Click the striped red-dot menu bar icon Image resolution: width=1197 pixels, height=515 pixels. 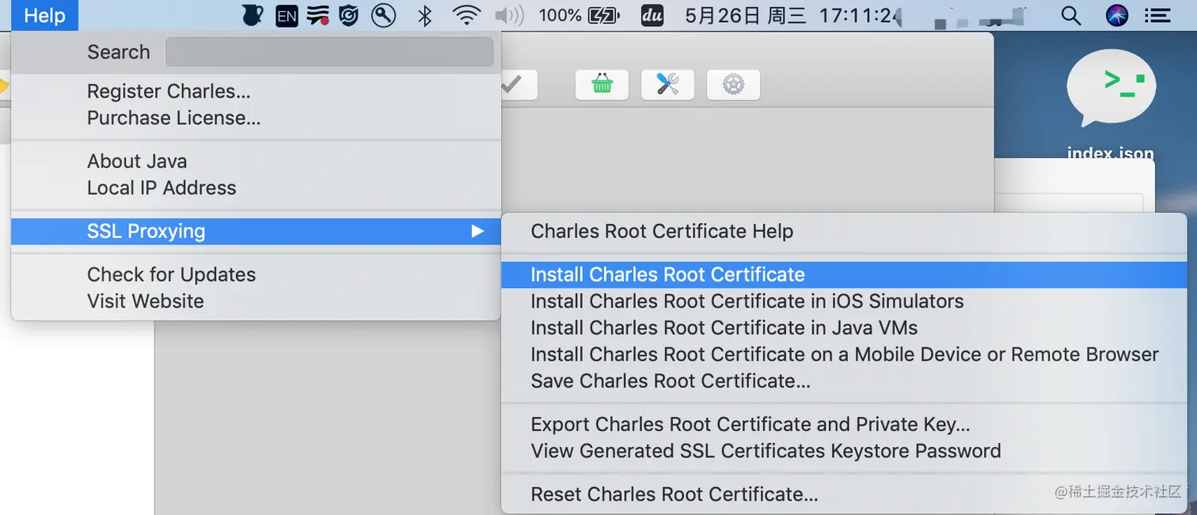point(318,15)
